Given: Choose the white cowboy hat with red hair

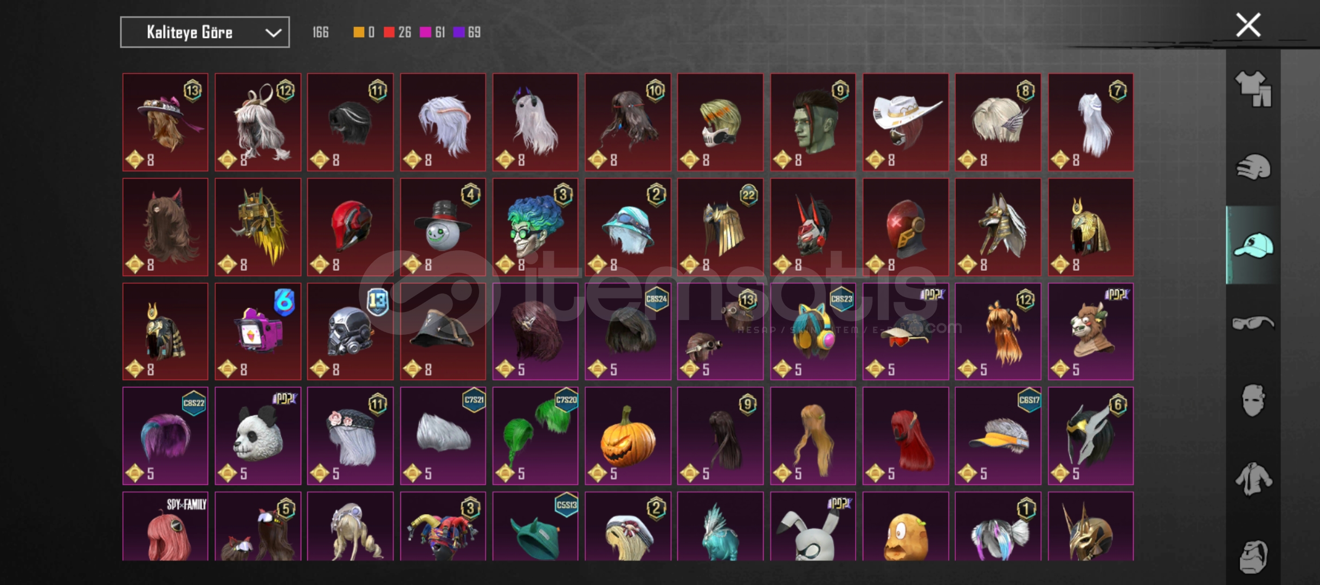Looking at the screenshot, I should coord(905,122).
